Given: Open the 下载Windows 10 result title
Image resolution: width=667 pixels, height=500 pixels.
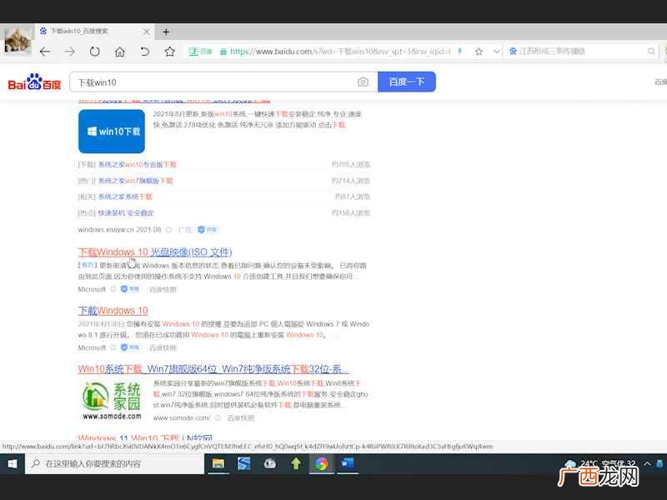Looking at the screenshot, I should point(113,311).
